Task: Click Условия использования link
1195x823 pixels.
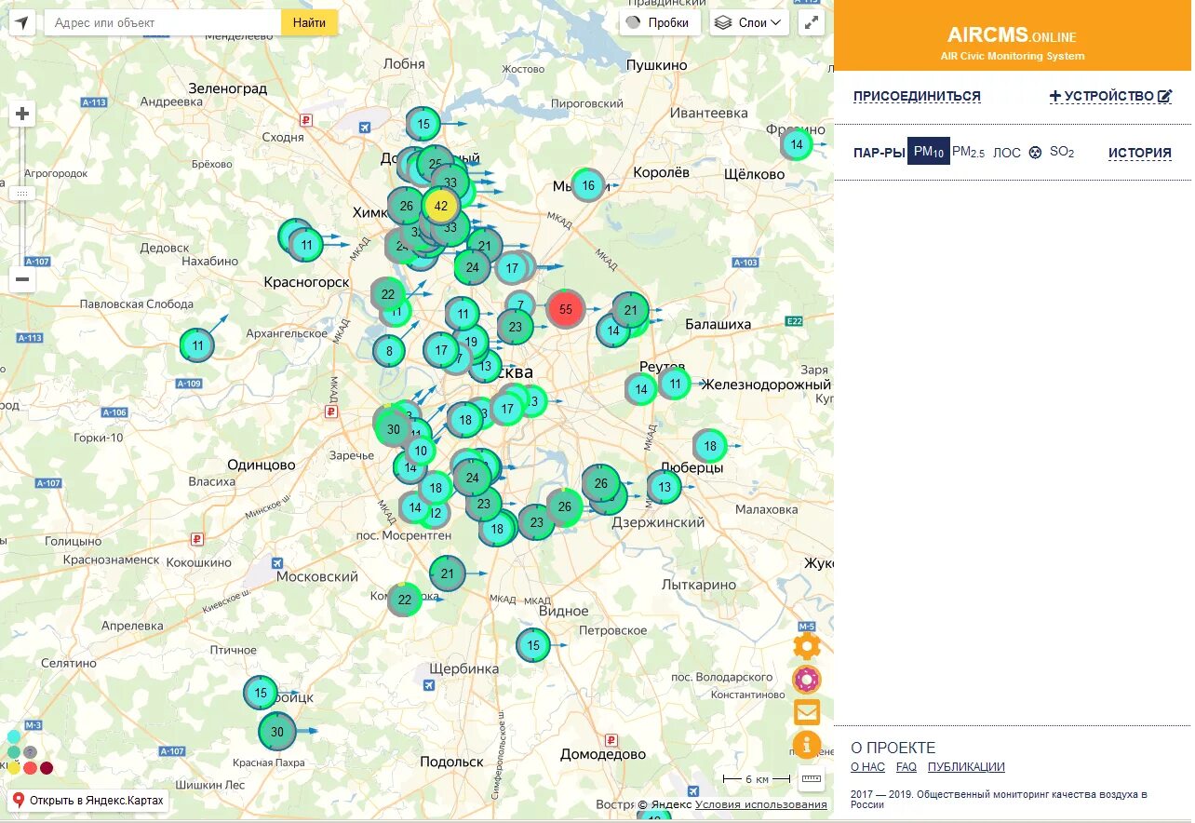Action: [x=761, y=804]
